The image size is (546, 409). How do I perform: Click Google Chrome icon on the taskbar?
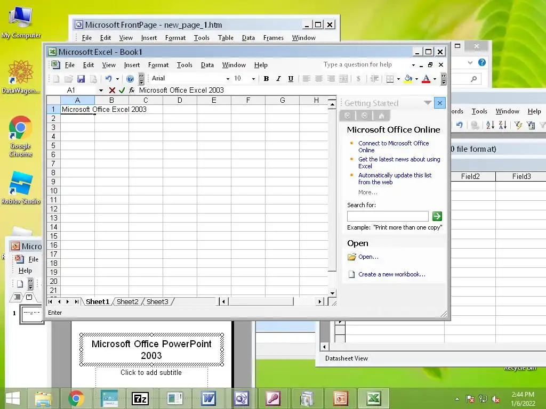click(x=76, y=398)
